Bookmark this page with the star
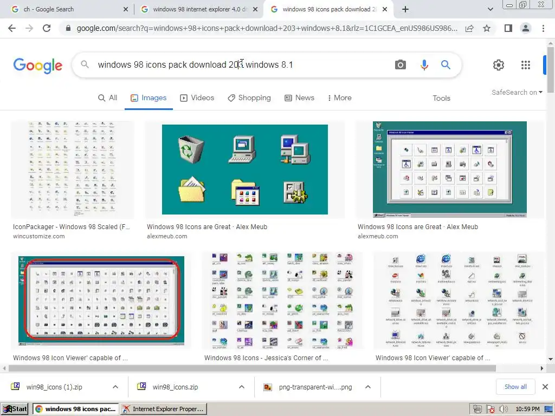This screenshot has height=416, width=555. point(487,28)
